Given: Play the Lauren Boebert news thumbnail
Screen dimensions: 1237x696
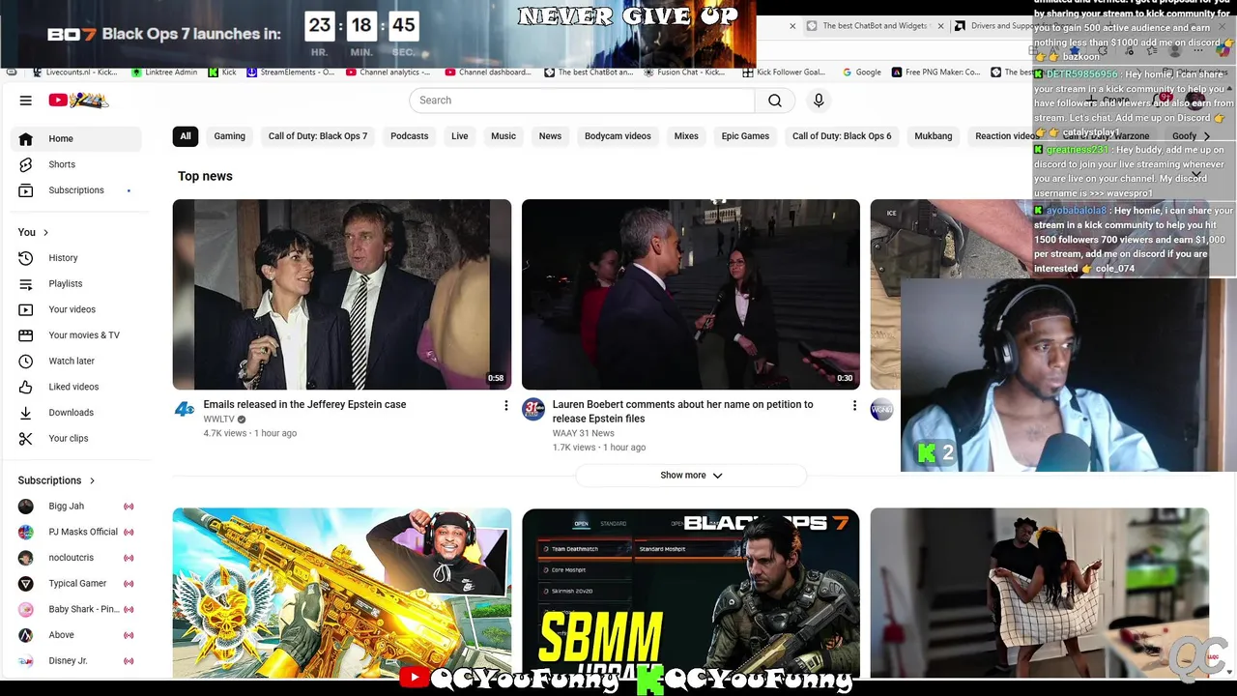Looking at the screenshot, I should pyautogui.click(x=691, y=295).
